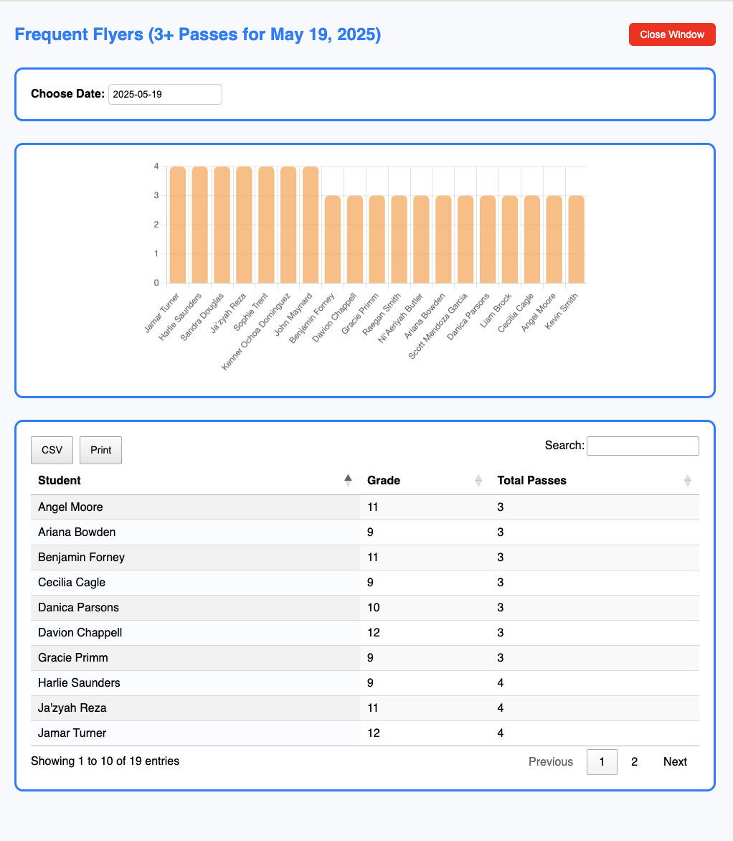Focus the Search input box
The height and width of the screenshot is (841, 733).
[x=643, y=446]
